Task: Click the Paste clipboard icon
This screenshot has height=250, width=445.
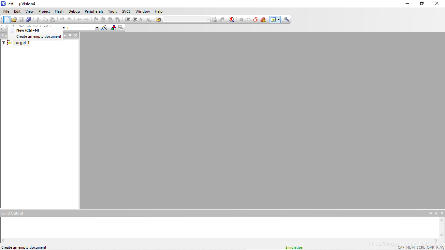Action: point(52,20)
